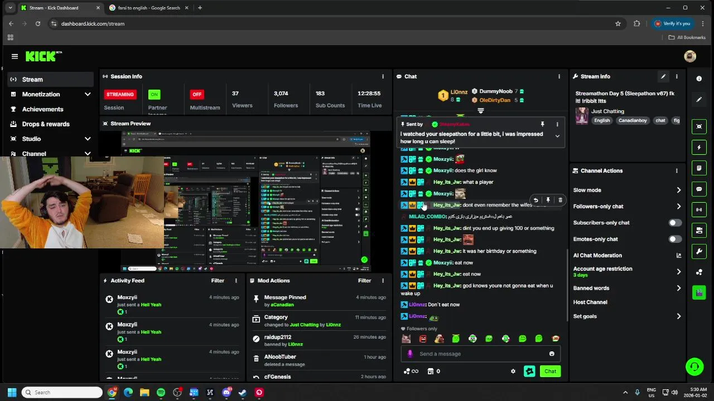Open Activity Feed three-dot options
The image size is (714, 401).
pos(236,281)
